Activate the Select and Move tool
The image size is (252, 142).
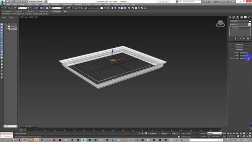(x=41, y=8)
